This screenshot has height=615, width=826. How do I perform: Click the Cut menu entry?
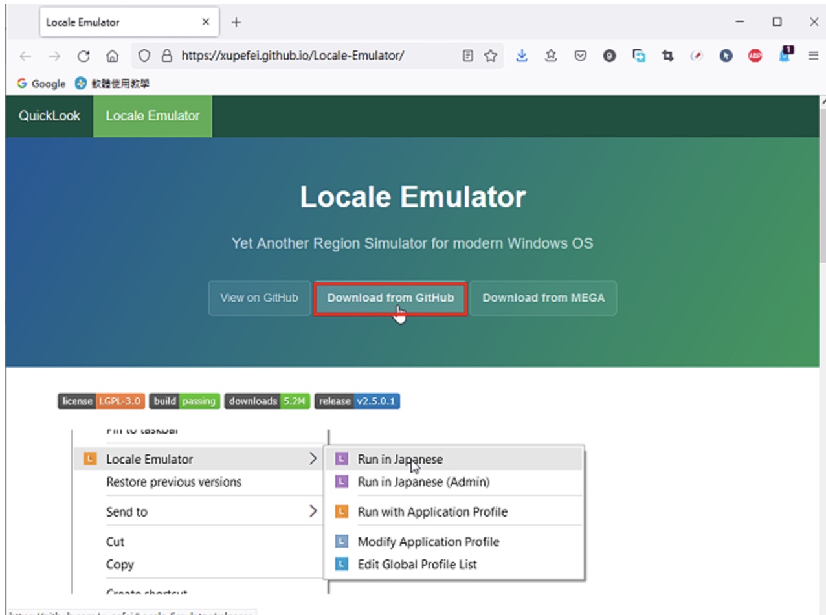point(115,542)
